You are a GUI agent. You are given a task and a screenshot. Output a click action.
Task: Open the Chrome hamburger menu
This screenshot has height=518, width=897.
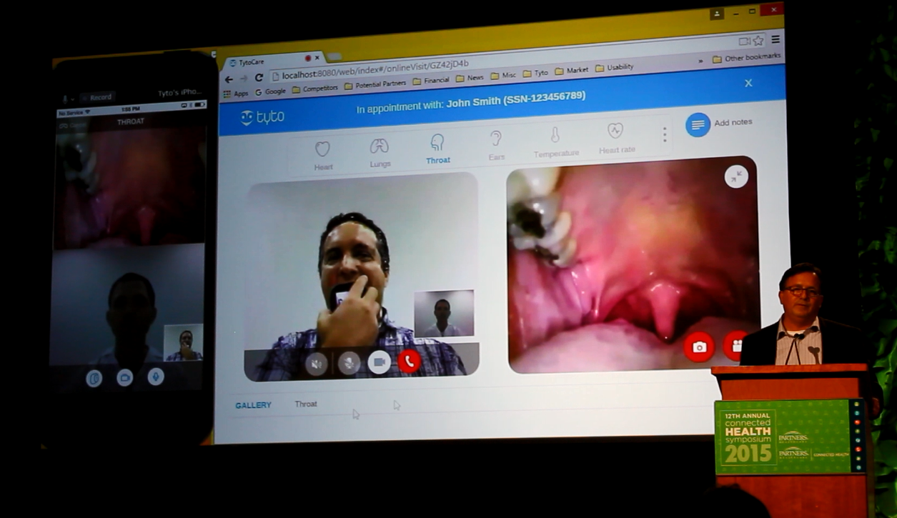point(775,39)
